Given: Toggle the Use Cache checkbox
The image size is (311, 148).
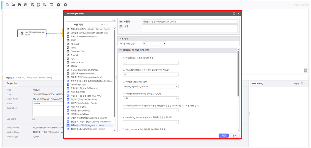Looking at the screenshot, I should point(34,119).
